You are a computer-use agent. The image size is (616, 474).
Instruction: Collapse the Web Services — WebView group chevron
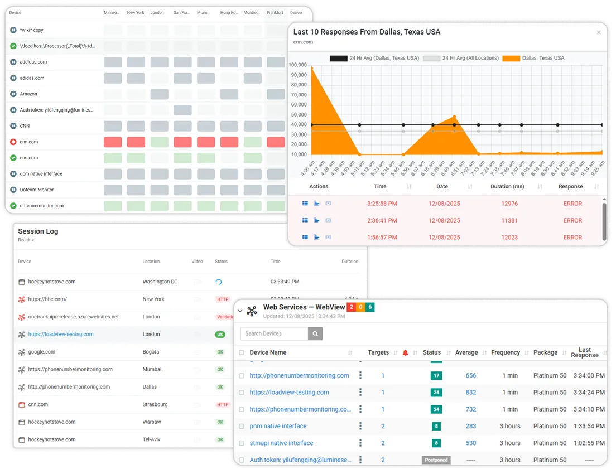click(x=240, y=311)
